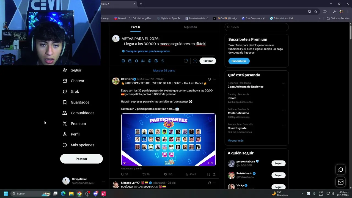Bookmark KERORO's post
This screenshot has height=198, width=352.
[209, 174]
